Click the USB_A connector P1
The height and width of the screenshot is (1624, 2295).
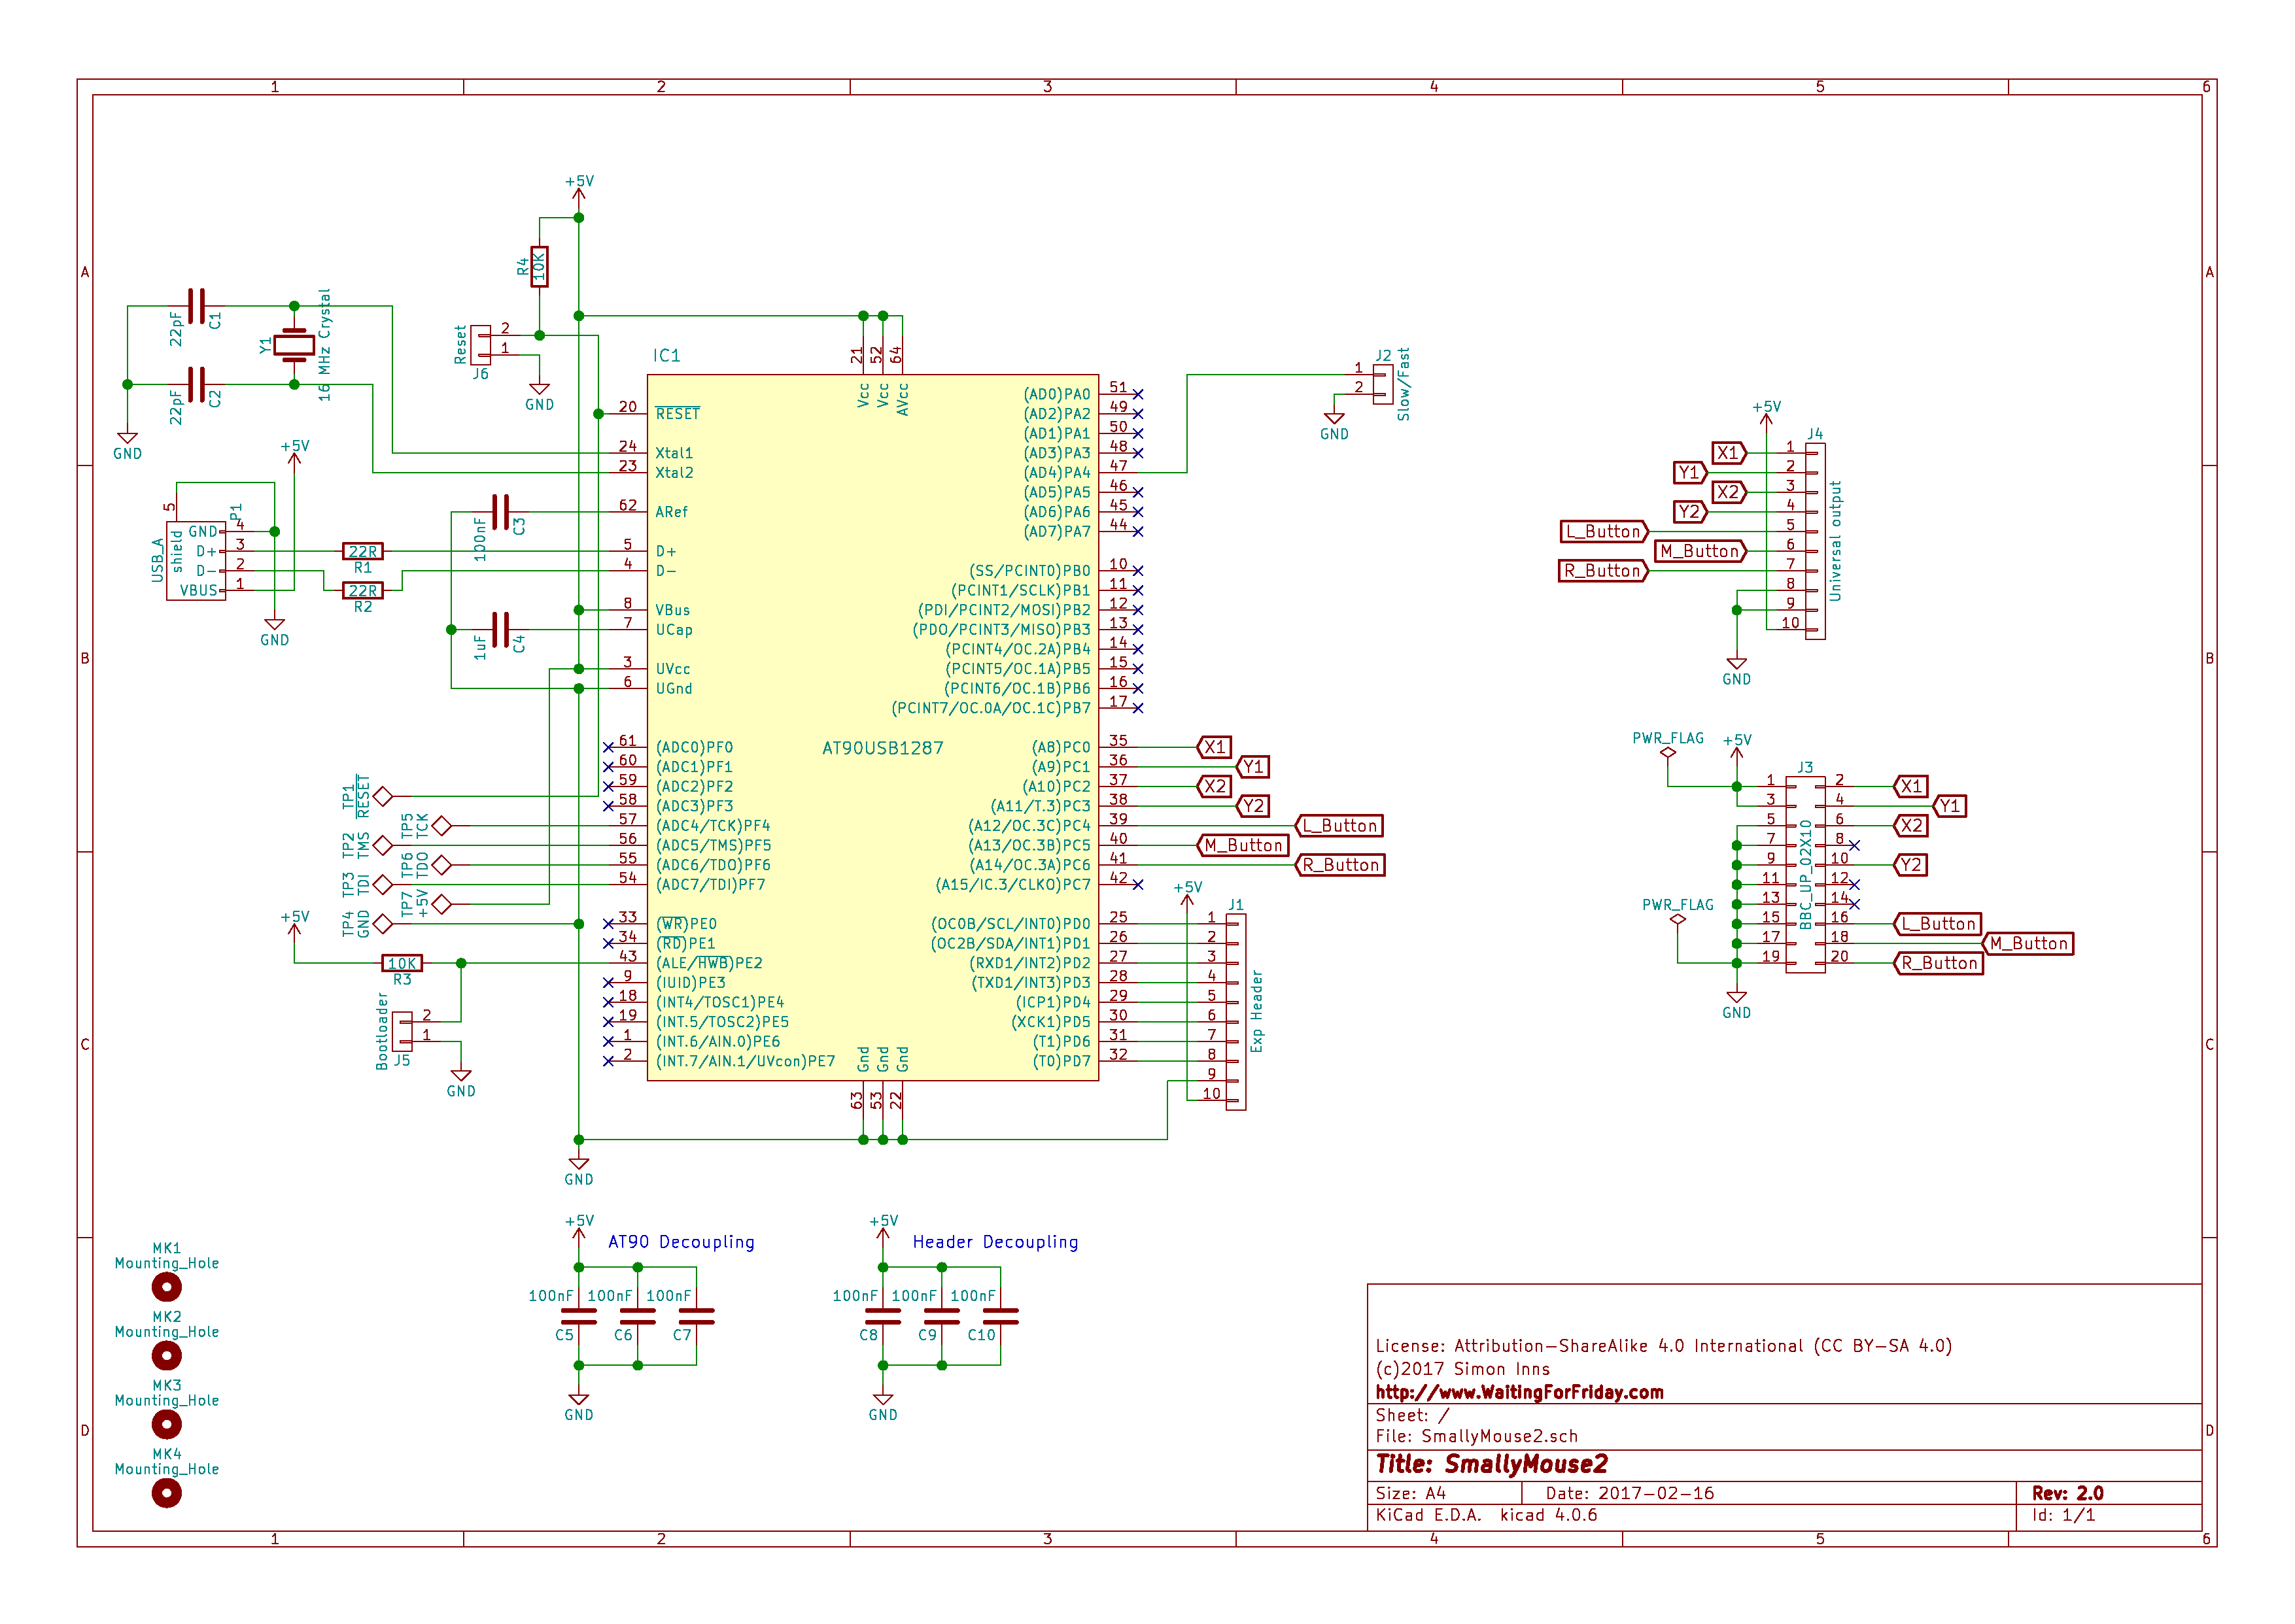[196, 560]
